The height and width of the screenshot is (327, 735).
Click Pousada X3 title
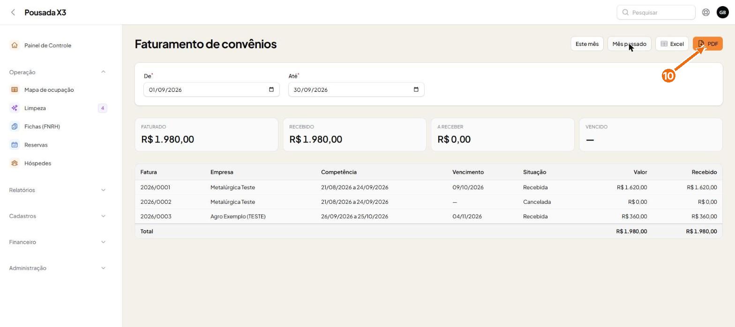coord(45,12)
